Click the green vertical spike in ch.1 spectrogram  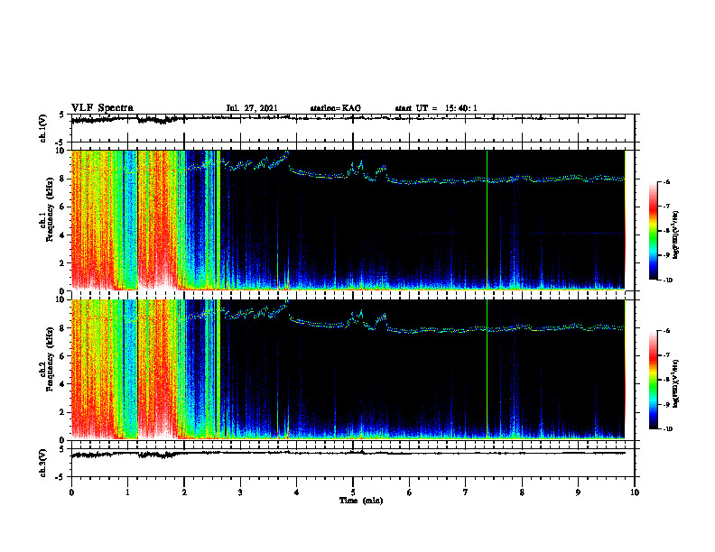[487, 219]
